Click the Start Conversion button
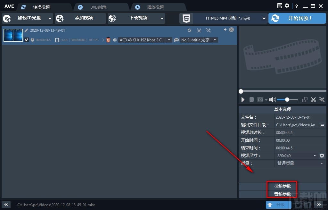 pos(298,18)
